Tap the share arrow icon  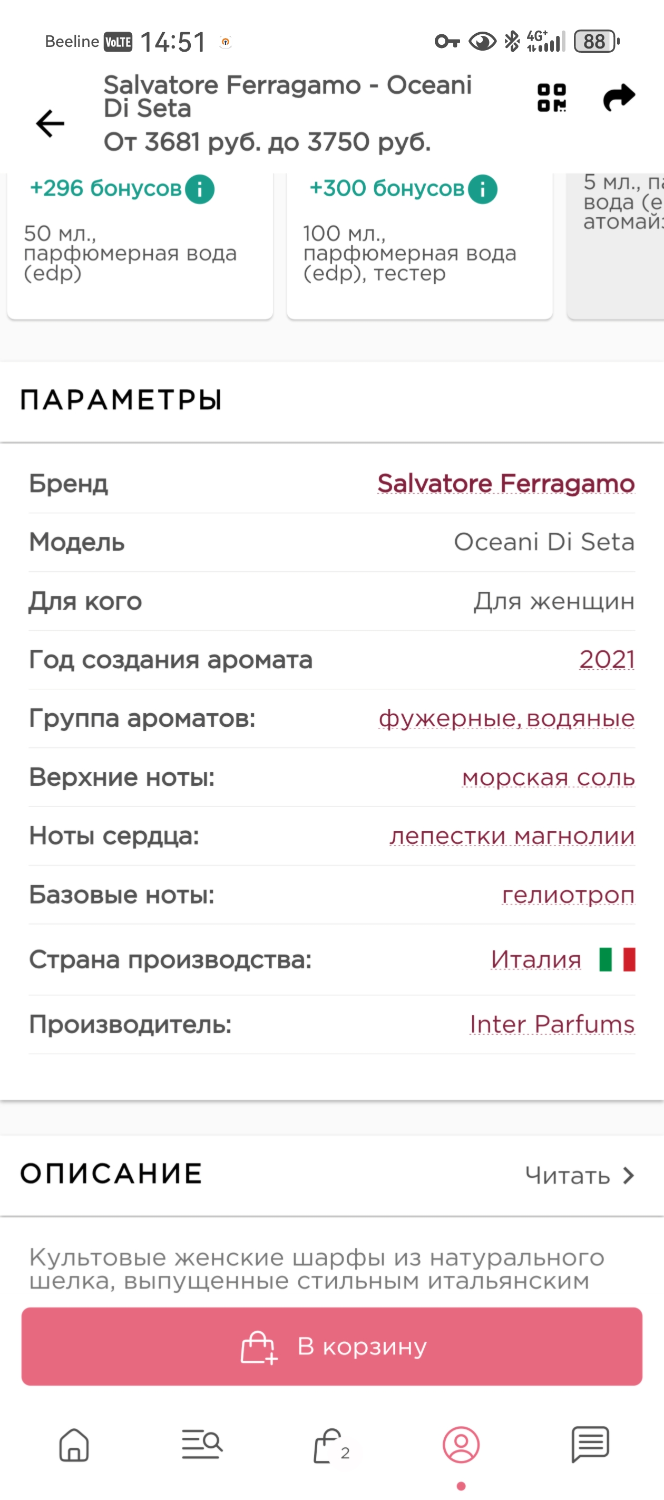(x=619, y=98)
